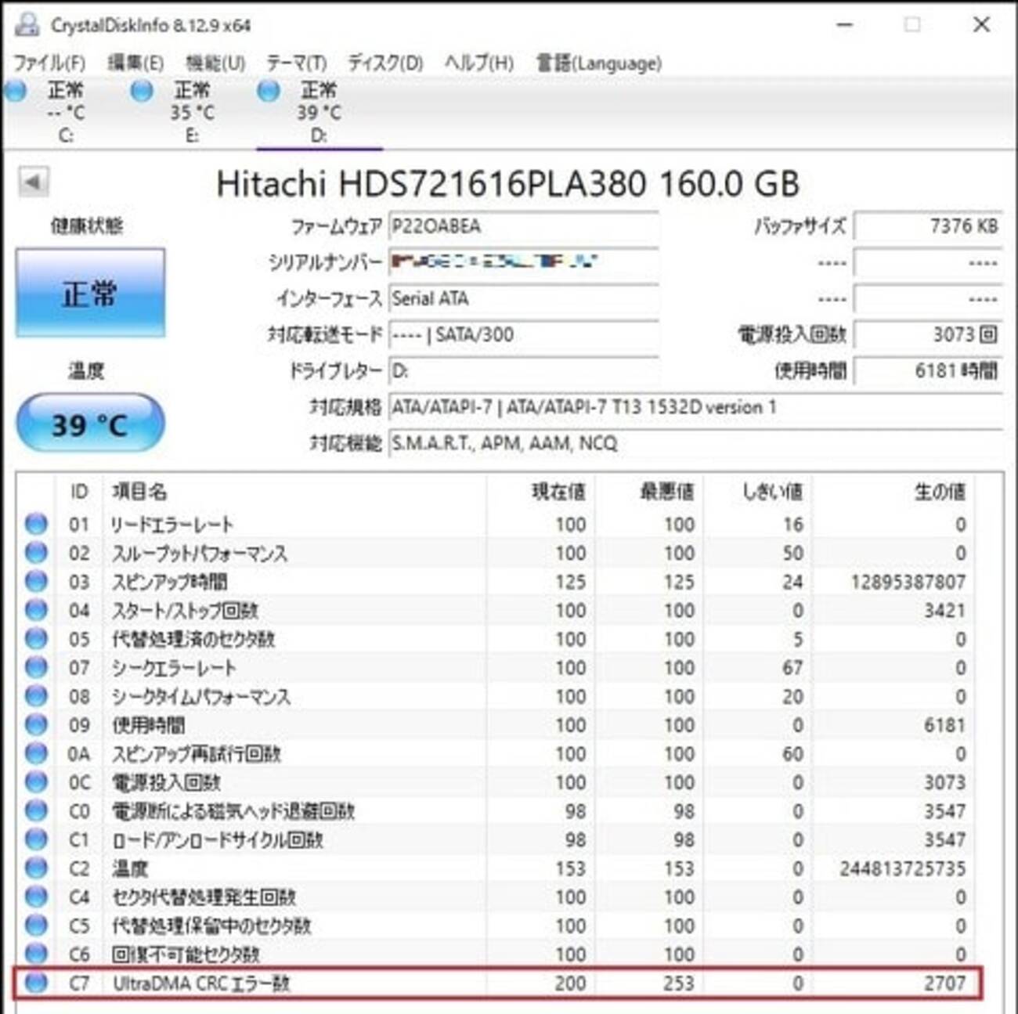The width and height of the screenshot is (1018, 1014).
Task: Click threshold value 67 in シークエラーレート row
Action: pyautogui.click(x=792, y=668)
